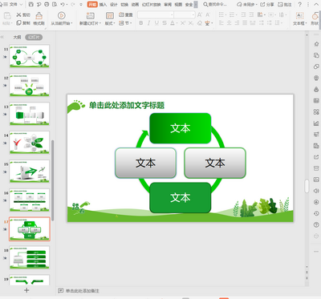Screen dimensions: 321x299
Task: Collapse the slide panel with double arrow
Action: pyautogui.click(x=2, y=37)
